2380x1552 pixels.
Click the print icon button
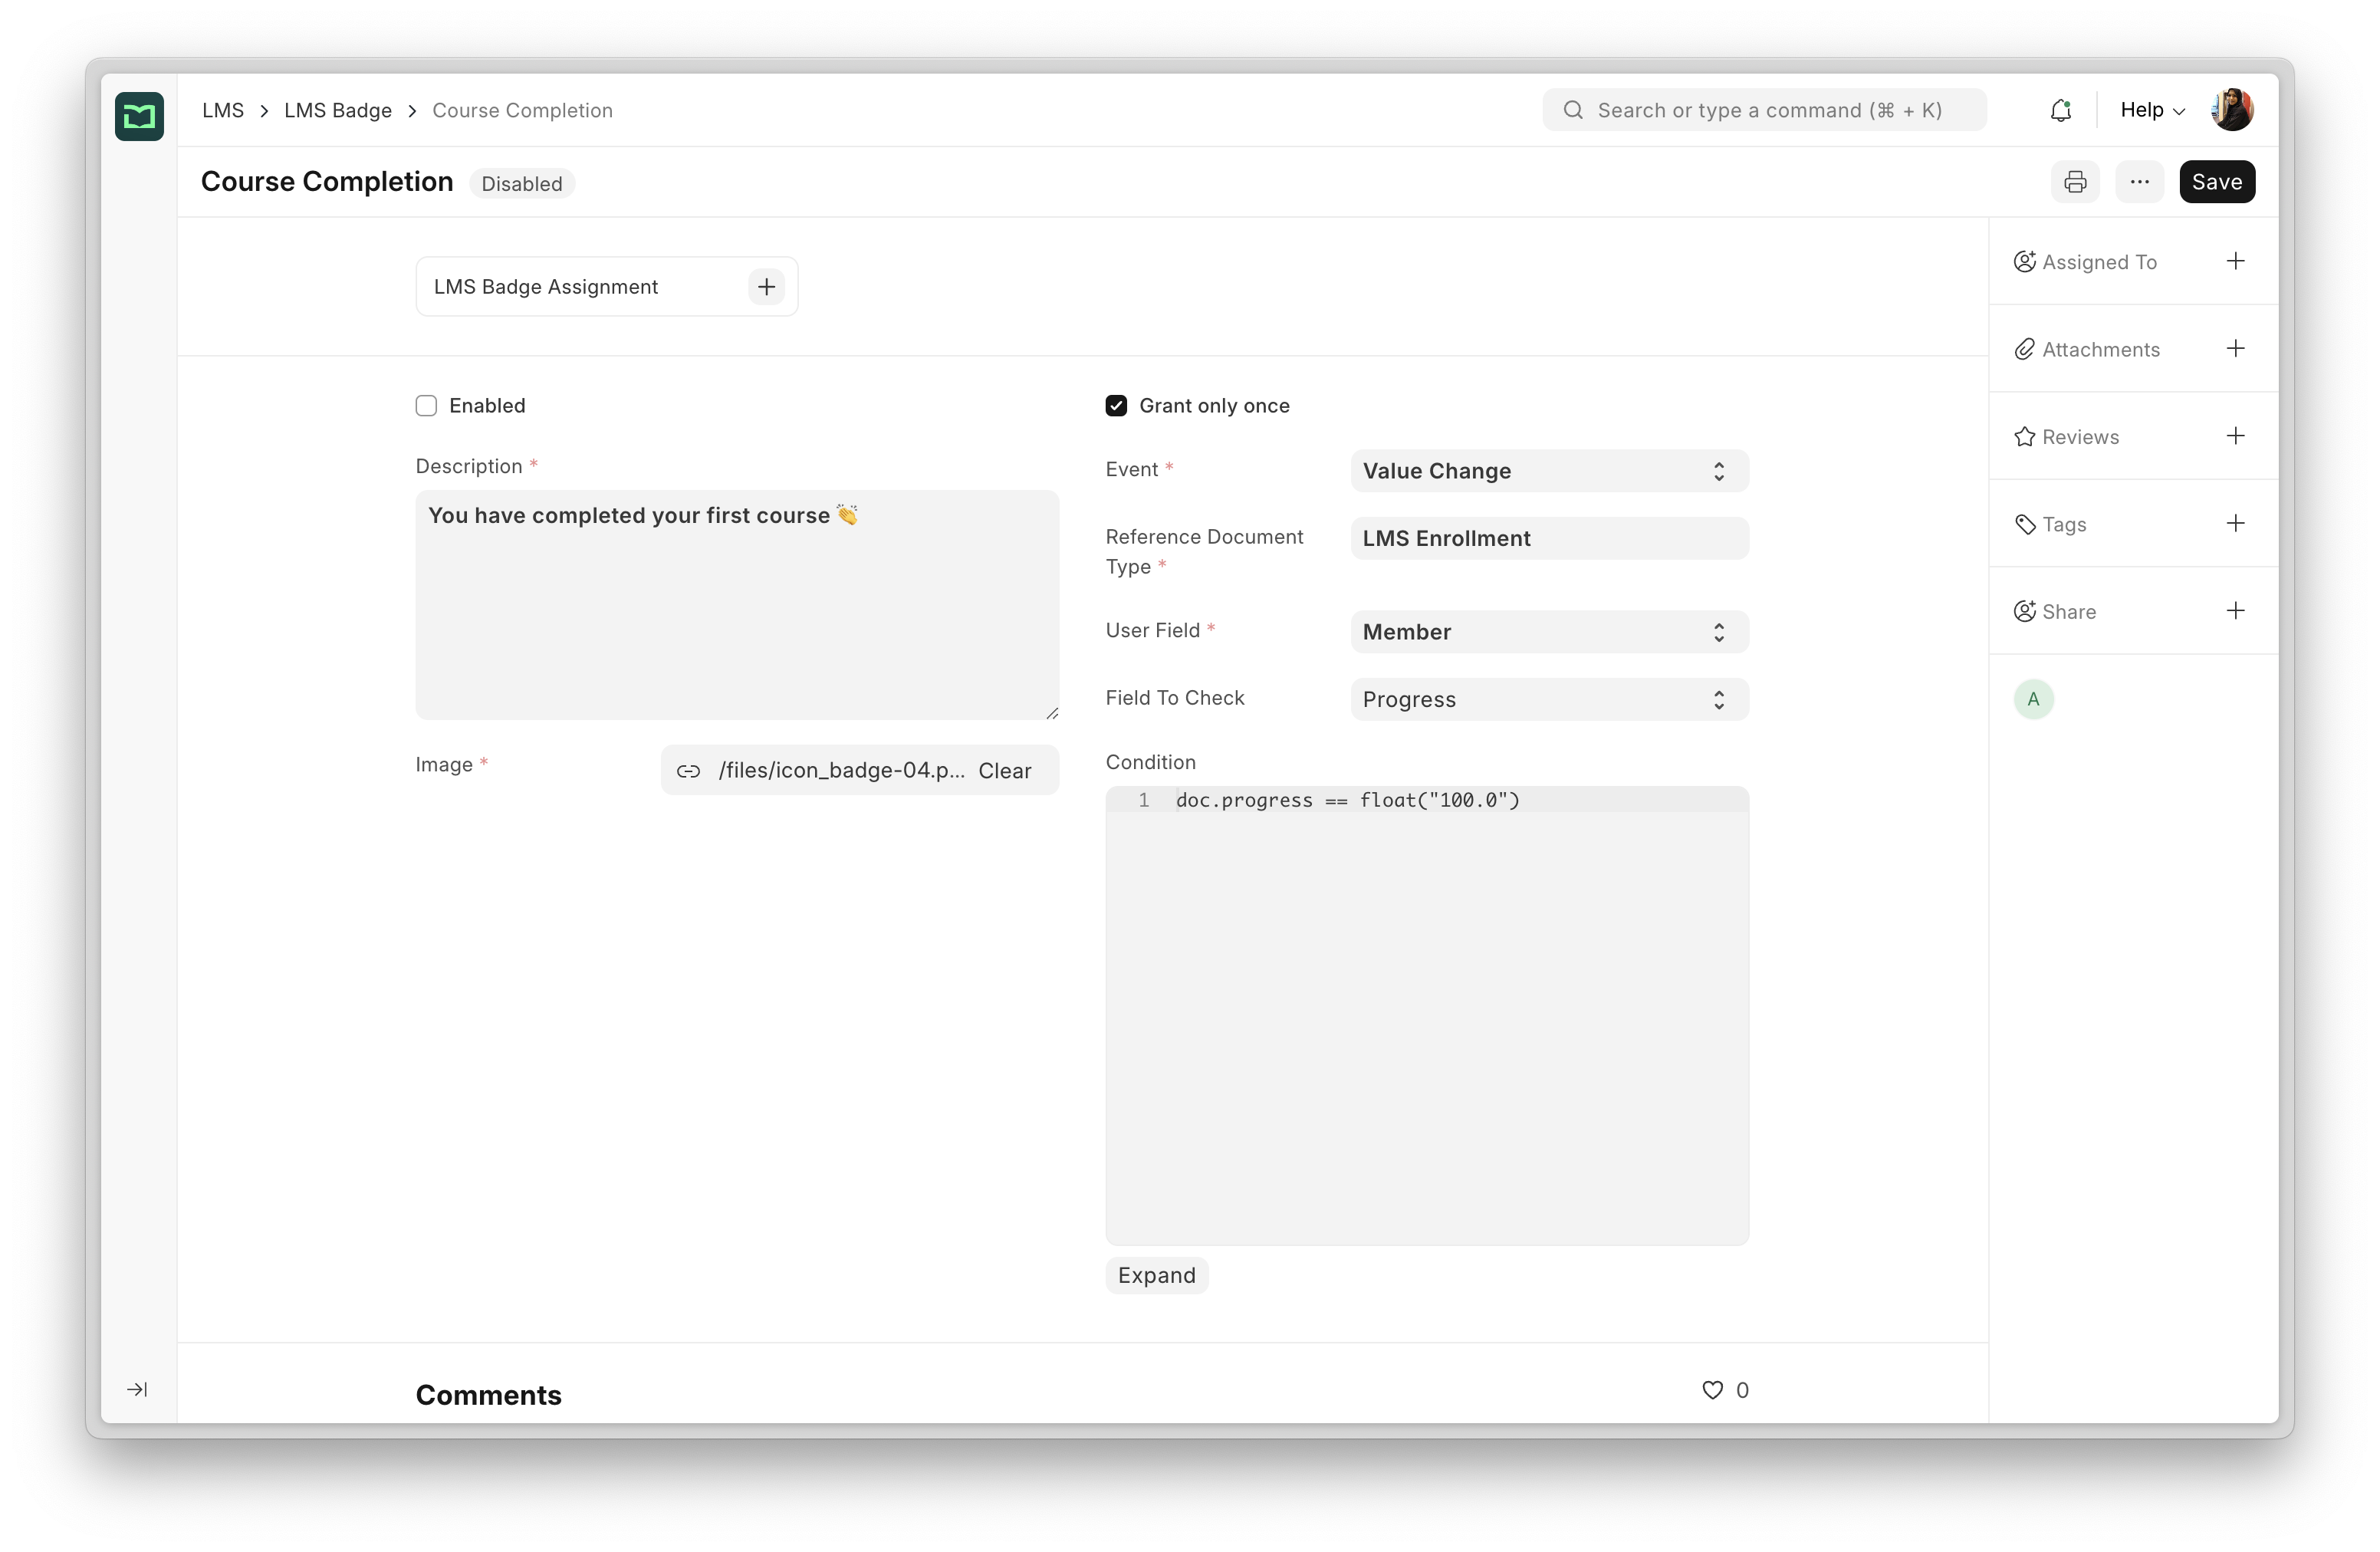pos(2075,182)
